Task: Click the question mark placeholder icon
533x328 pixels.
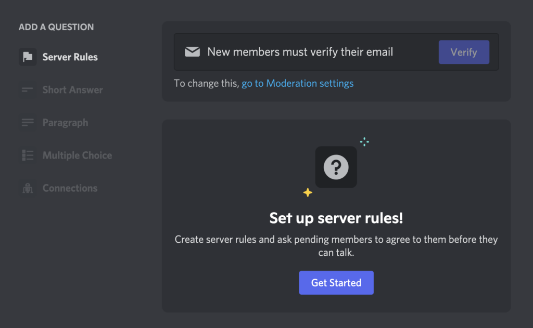Action: [x=336, y=168]
